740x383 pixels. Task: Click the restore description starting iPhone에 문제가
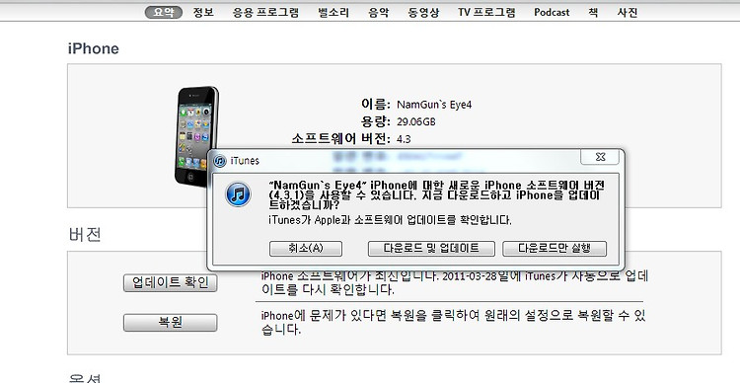[453, 323]
